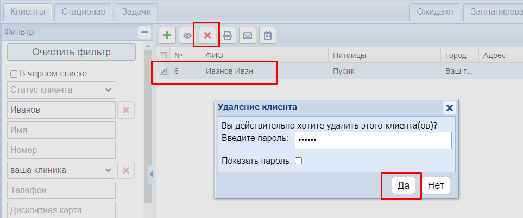Uncheck the Иванов Иван row checkbox
This screenshot has height=218, width=523.
[163, 71]
